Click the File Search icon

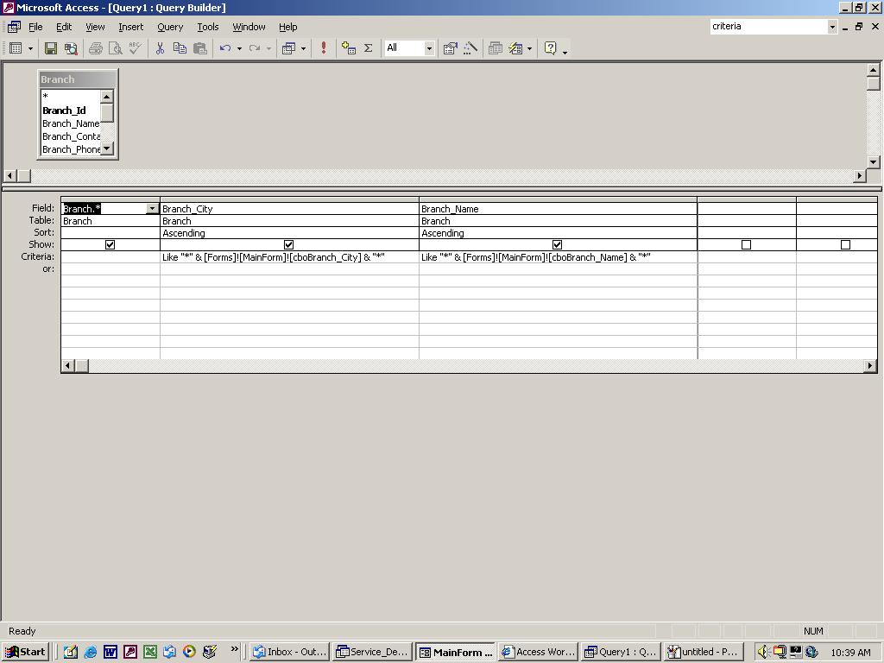[x=71, y=48]
